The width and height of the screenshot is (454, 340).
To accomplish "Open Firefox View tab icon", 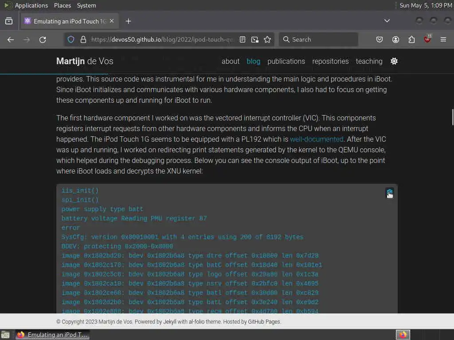I will point(9,21).
